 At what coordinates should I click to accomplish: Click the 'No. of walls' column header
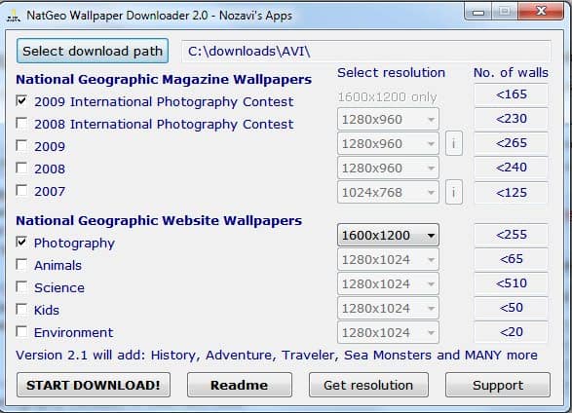pyautogui.click(x=511, y=72)
